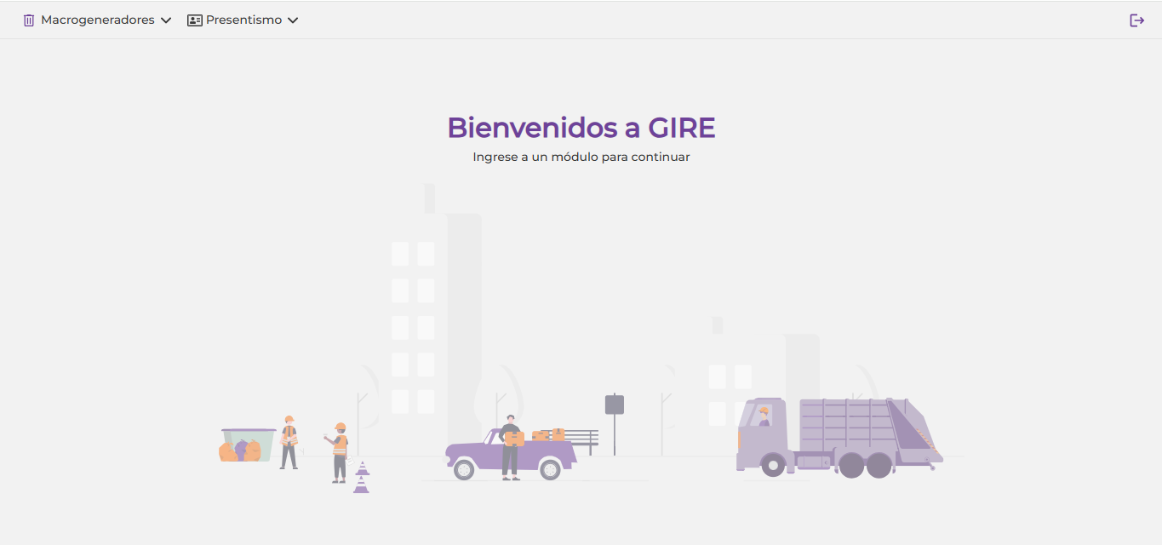Viewport: 1162px width, 545px height.
Task: Expand the Macrogeneradores dropdown chevron
Action: coord(166,20)
